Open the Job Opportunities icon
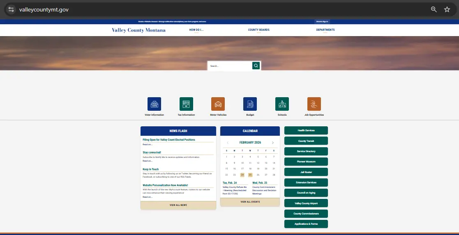 pyautogui.click(x=314, y=104)
